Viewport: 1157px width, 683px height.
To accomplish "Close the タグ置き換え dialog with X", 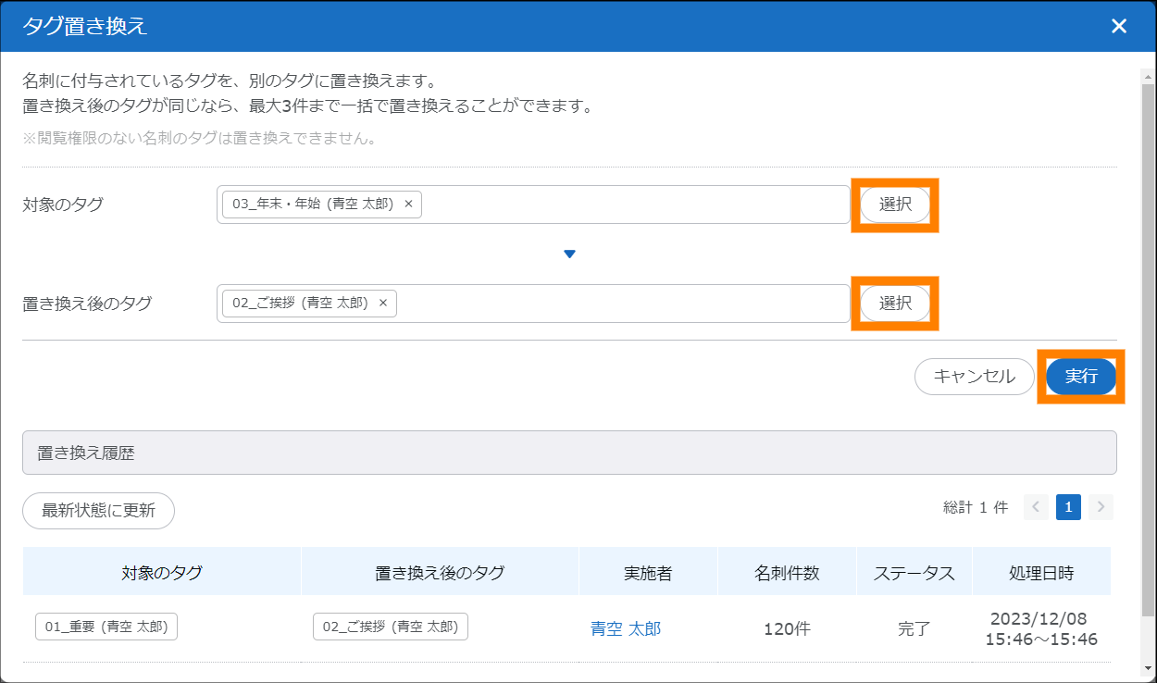I will 1119,26.
